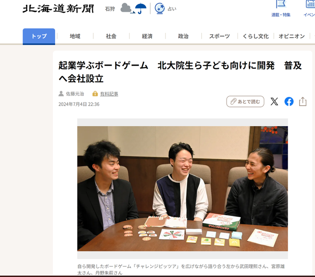Open author 佐藤元治 profile link

click(75, 94)
